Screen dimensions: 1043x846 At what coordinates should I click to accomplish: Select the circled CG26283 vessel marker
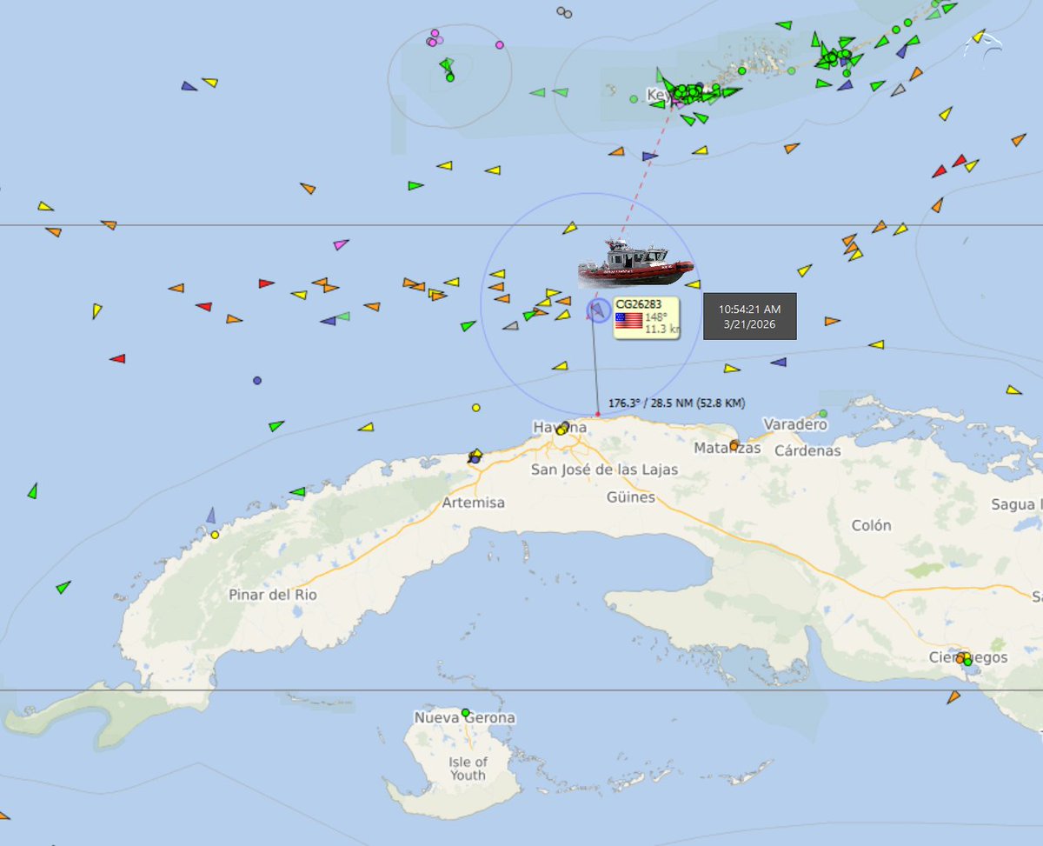(x=599, y=310)
